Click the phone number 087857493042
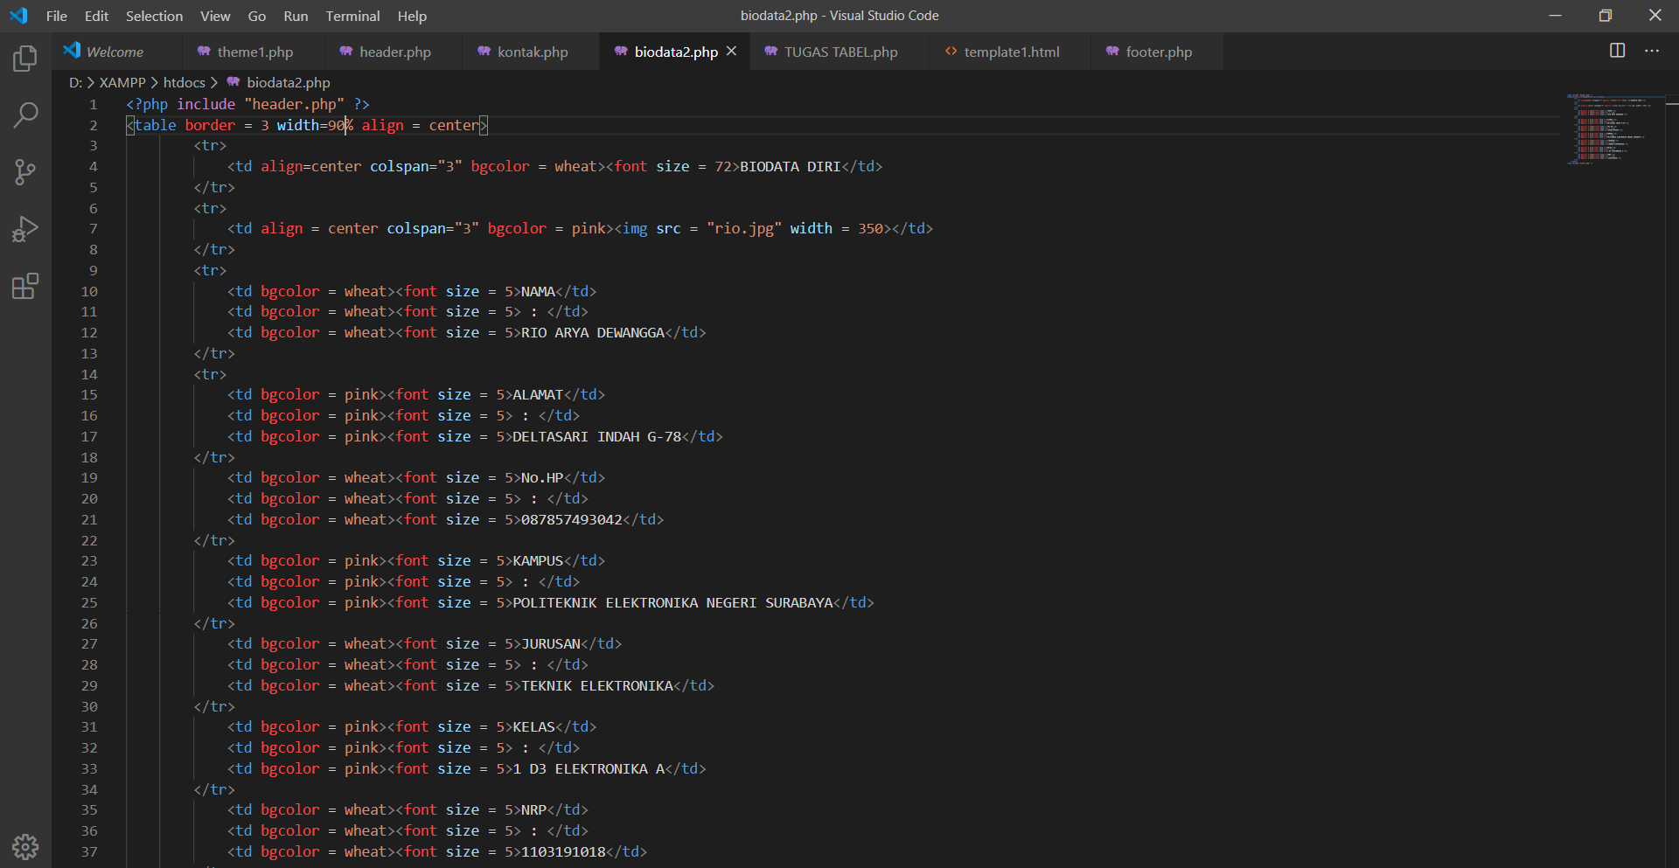This screenshot has width=1679, height=868. 572,519
